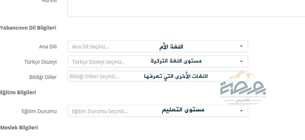The image size is (305, 140).
Task: Select the 'Yabancının Dil Bilgileri' section heading
Action: 28,28
